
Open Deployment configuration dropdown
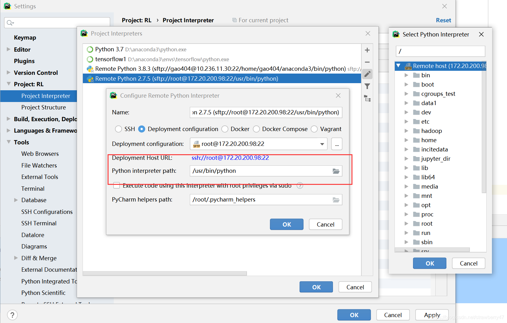click(322, 144)
